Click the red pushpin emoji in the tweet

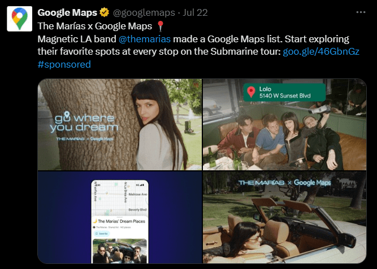coord(161,26)
